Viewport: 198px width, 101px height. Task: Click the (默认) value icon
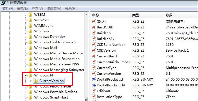click(94, 21)
